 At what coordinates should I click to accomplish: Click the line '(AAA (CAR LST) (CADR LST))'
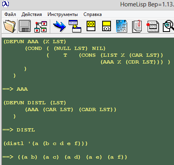pos(71,109)
